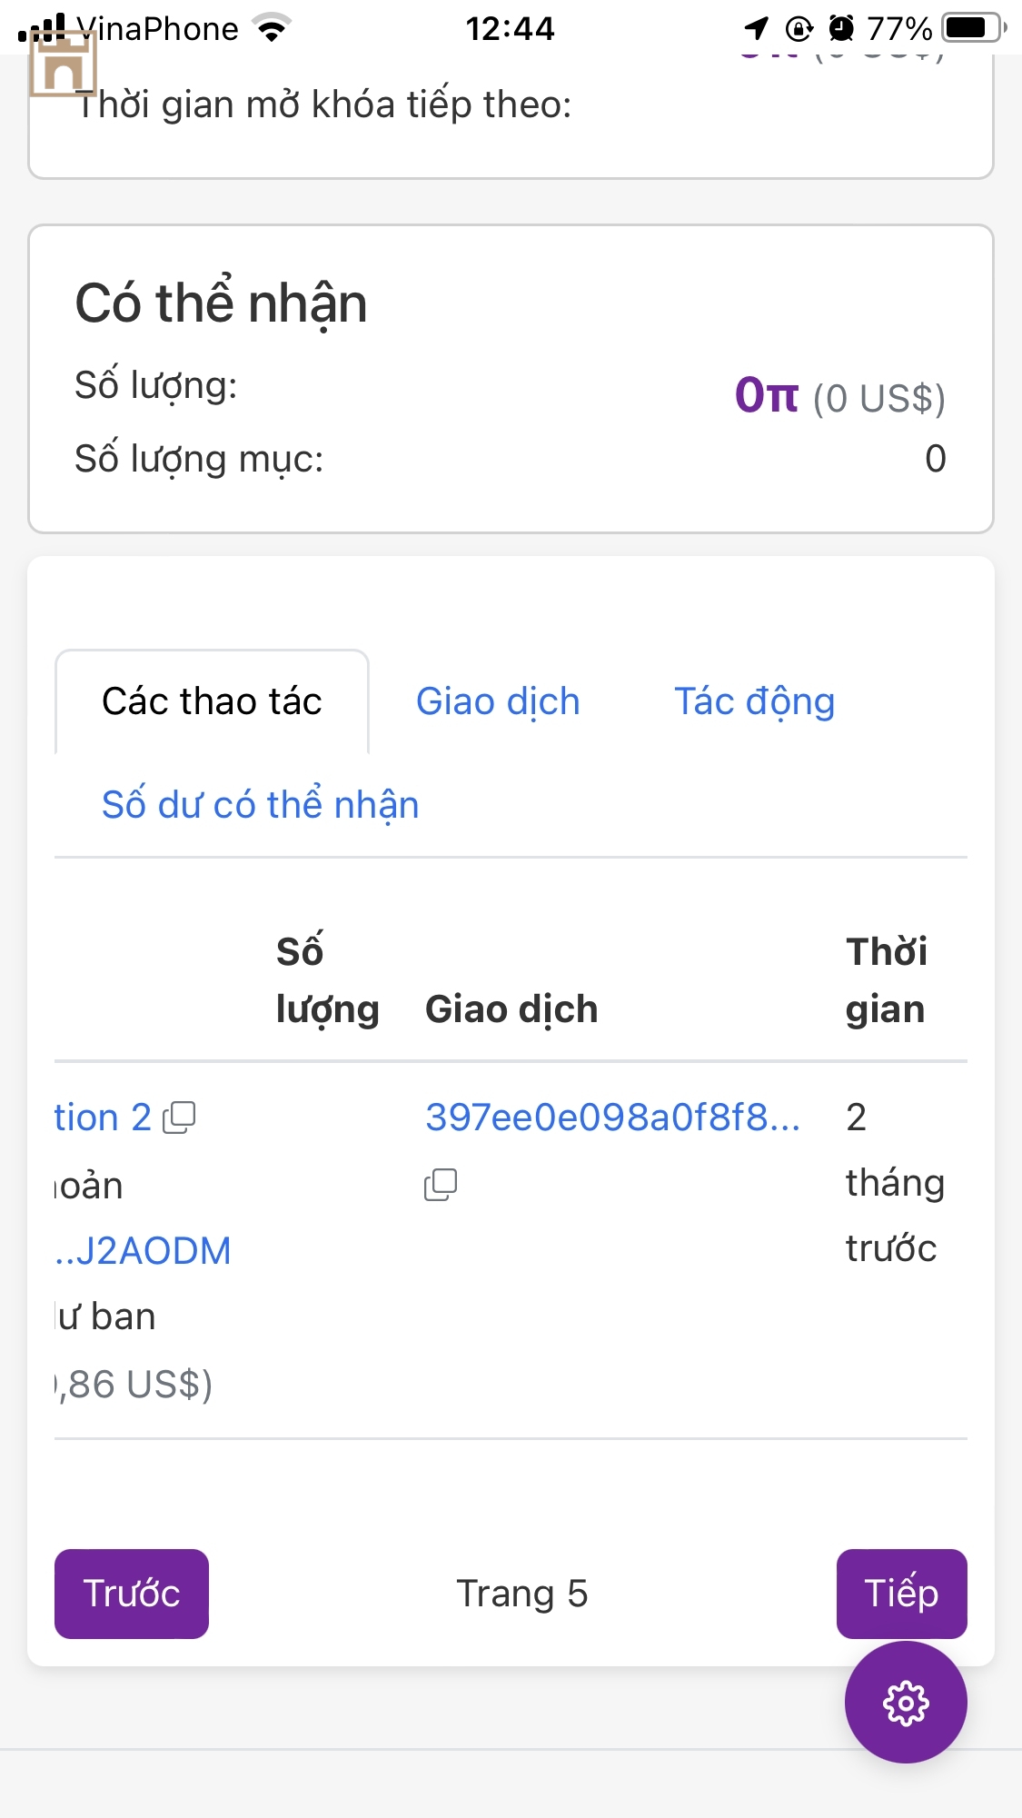Tap the 0π claimable amount value
Image resolution: width=1022 pixels, height=1818 pixels.
click(766, 395)
